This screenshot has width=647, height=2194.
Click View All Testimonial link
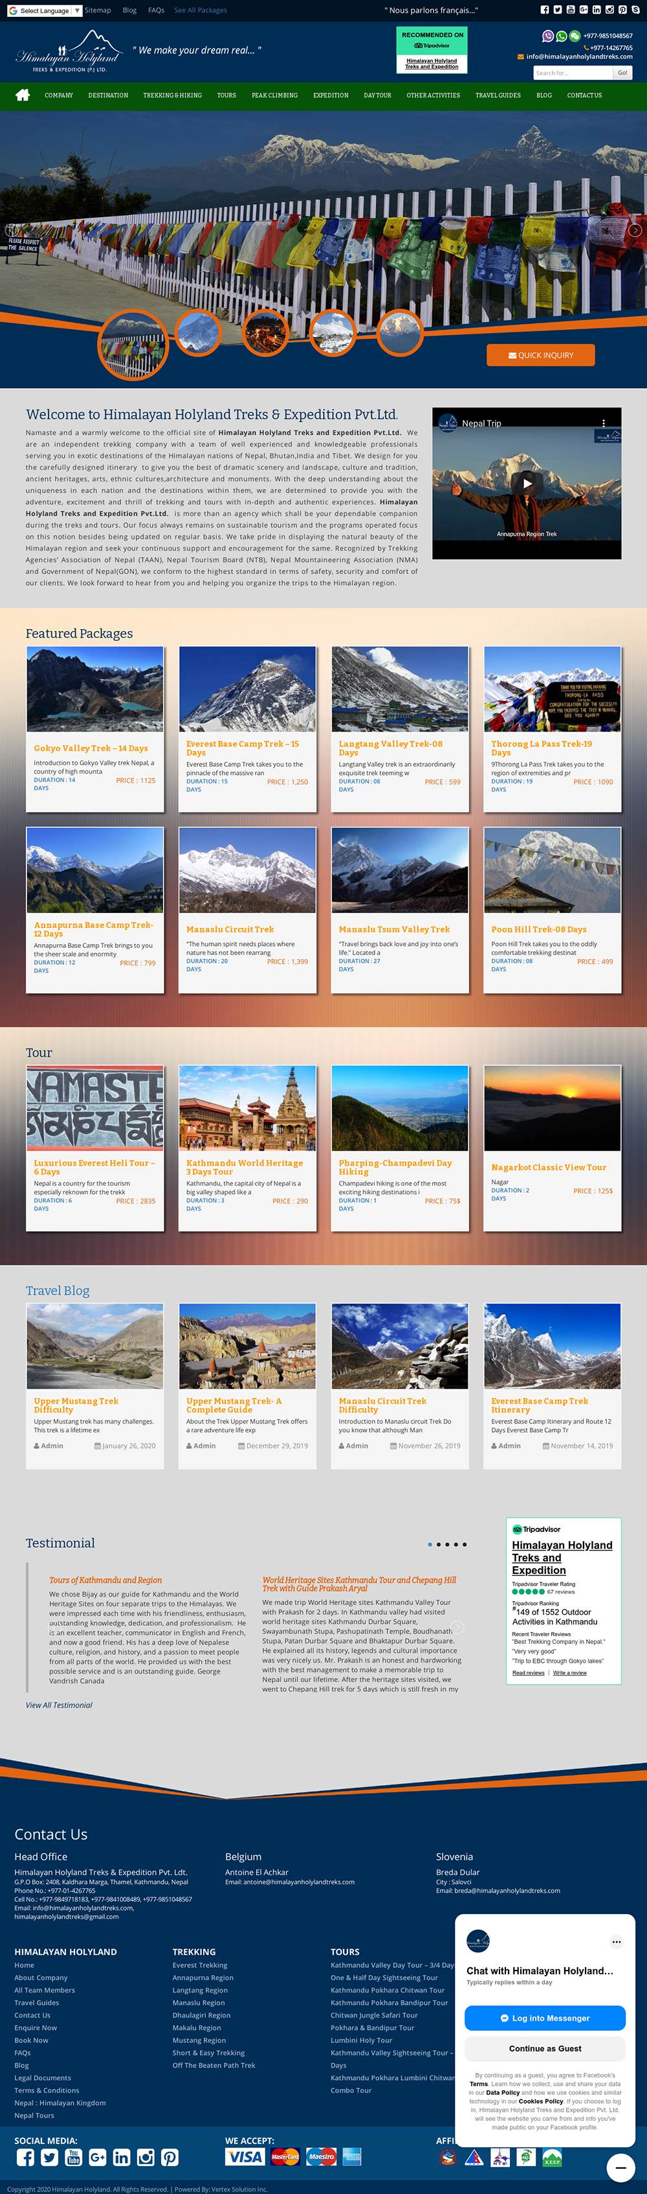point(59,1705)
